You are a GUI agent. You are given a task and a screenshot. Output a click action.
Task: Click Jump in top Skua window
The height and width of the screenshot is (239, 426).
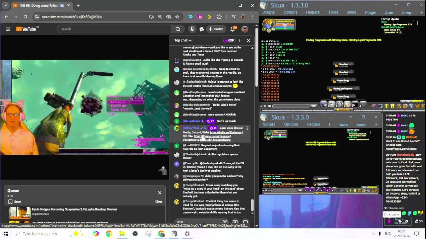click(406, 13)
